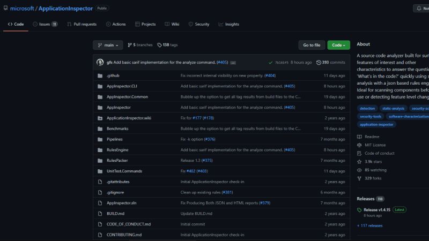The height and width of the screenshot is (241, 429).
Task: Switch to Pull requests tab
Action: 82,24
